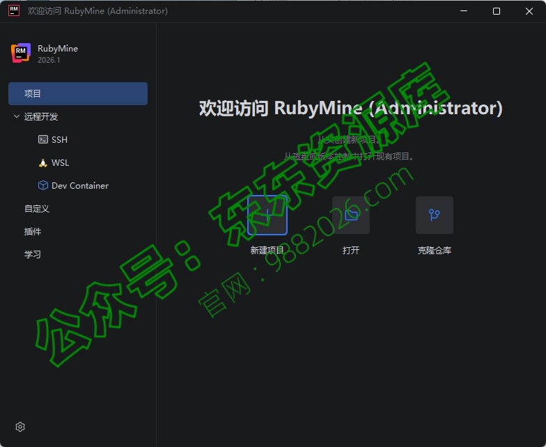Click the 打开 folder button
Screen dimensions: 546x447
[x=351, y=215]
